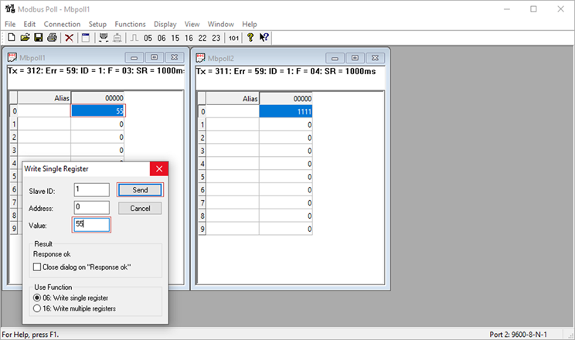Click Mbpoll2 row header 3
The width and height of the screenshot is (575, 340).
click(x=202, y=151)
